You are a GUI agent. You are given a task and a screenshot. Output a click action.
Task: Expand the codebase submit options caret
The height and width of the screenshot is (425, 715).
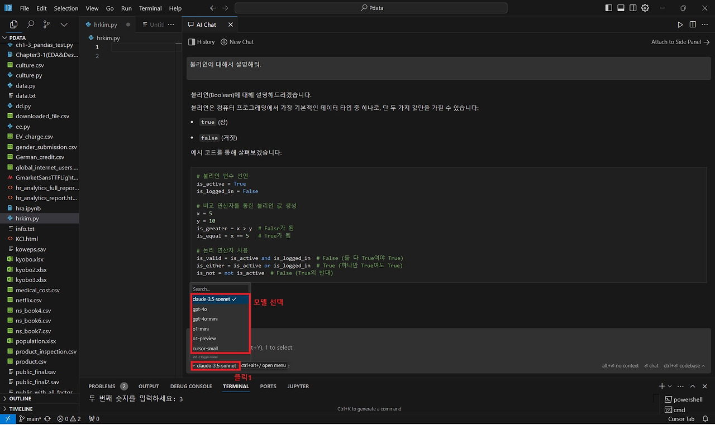click(x=703, y=366)
